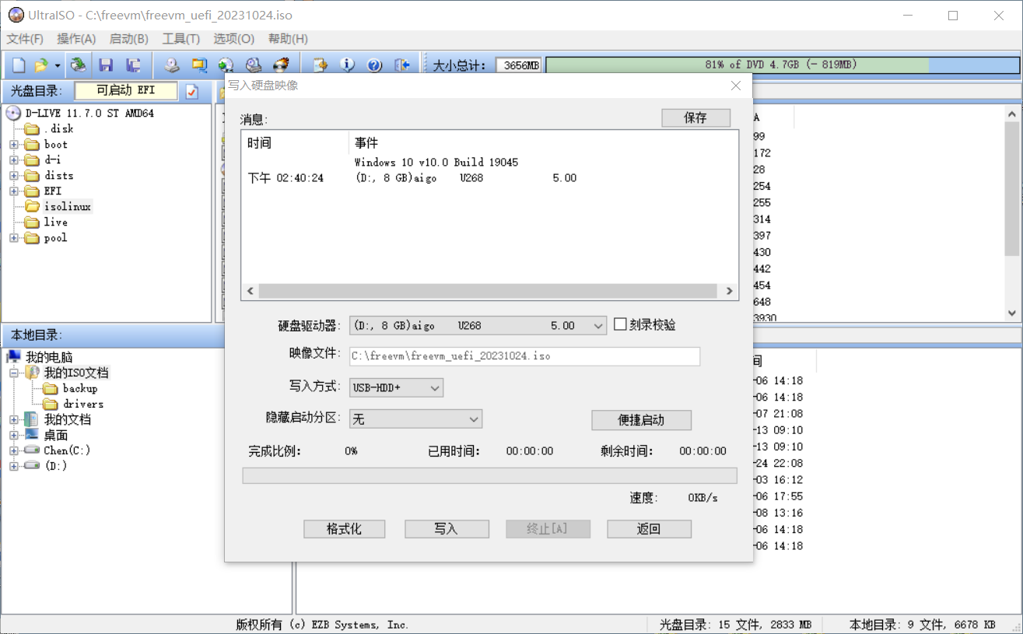Open the 硬盘驱动器 drive dropdown

coord(597,326)
